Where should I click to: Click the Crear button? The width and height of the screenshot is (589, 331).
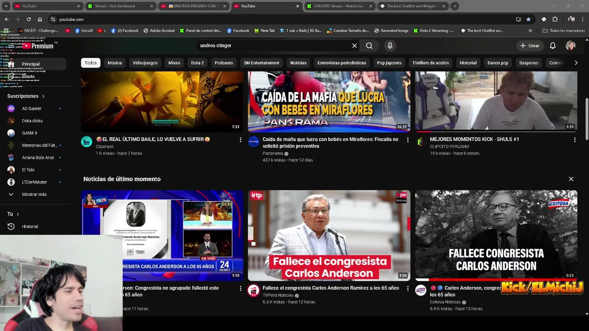(x=530, y=46)
